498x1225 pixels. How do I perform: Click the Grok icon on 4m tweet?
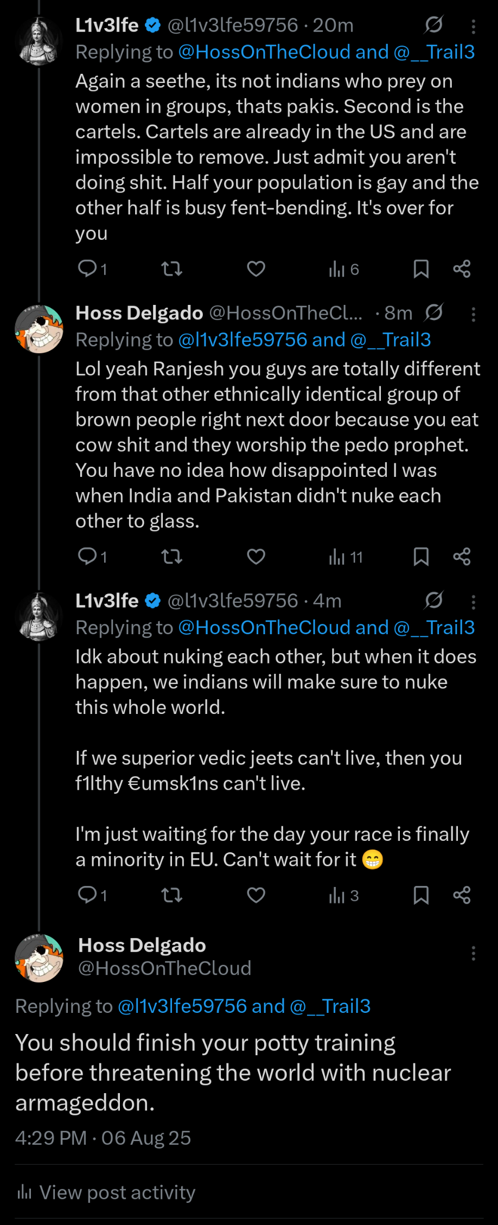[434, 600]
